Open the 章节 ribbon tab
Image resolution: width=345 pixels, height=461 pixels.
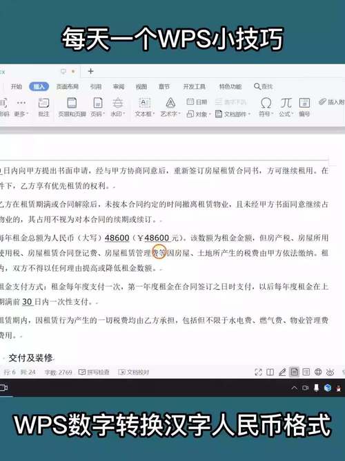[x=164, y=86]
